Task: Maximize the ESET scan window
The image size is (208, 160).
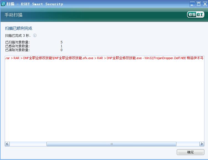Action: (199, 4)
